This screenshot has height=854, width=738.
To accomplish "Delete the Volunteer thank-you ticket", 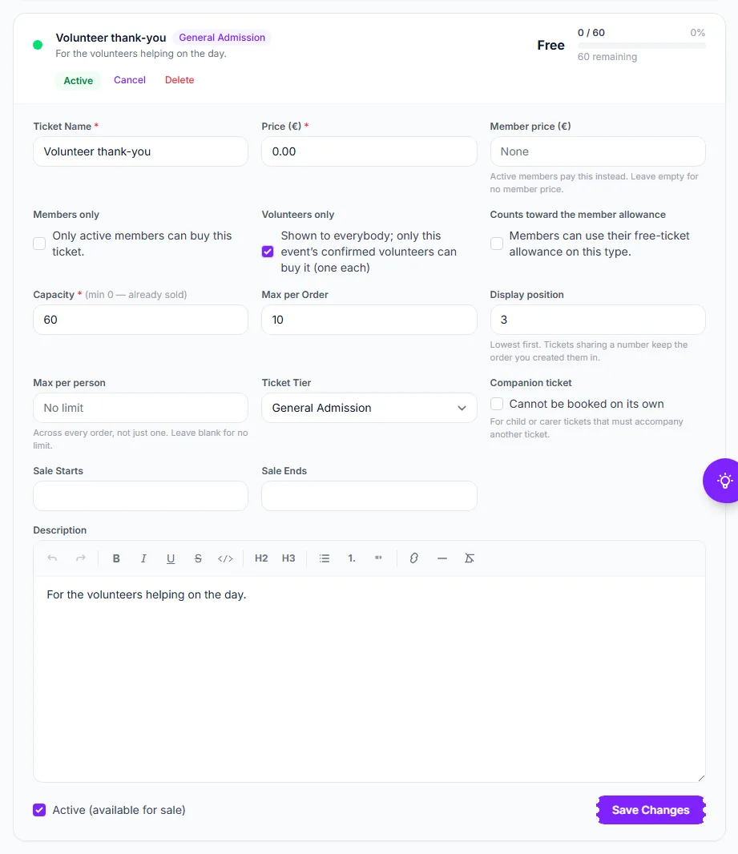I will (x=179, y=80).
